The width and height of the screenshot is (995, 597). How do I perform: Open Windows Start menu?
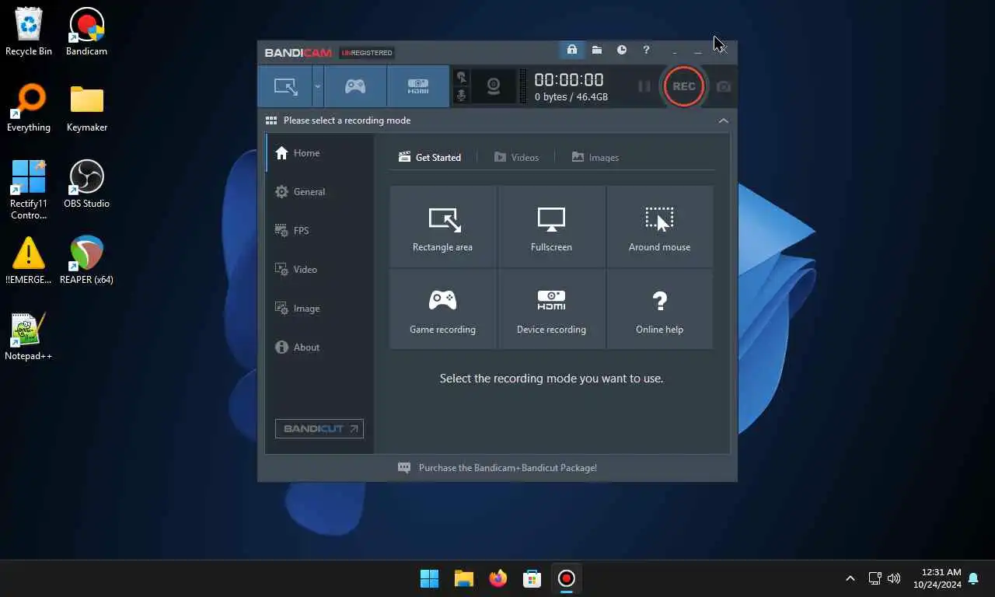[x=429, y=578]
